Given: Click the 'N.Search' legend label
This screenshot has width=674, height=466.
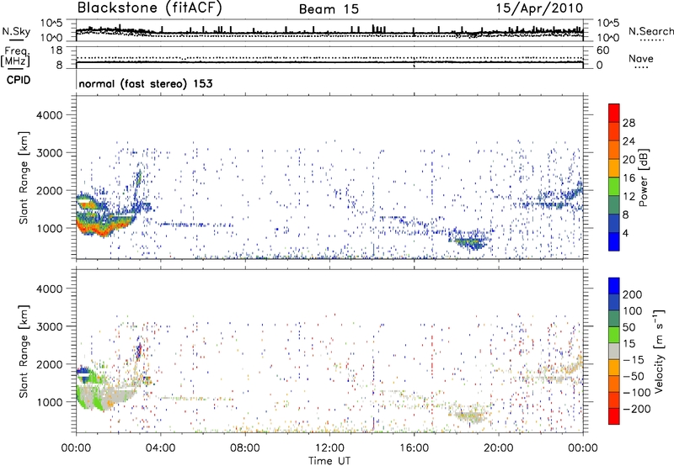Looking at the screenshot, I should coord(651,31).
